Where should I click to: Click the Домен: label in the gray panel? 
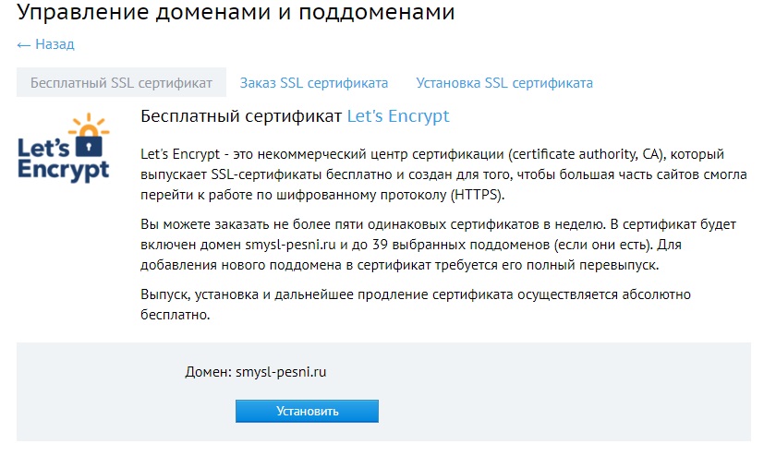[x=209, y=372]
